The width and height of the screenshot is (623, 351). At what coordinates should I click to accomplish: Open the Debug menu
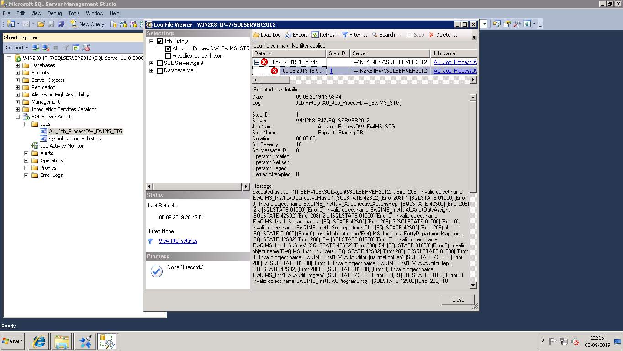point(55,13)
